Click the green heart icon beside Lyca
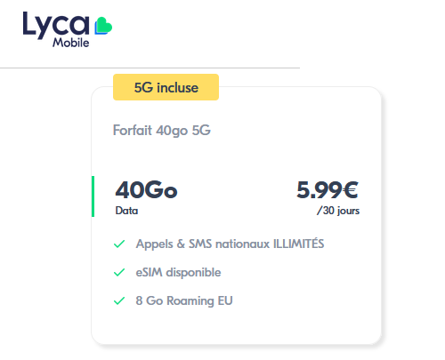The image size is (445, 360). (103, 26)
